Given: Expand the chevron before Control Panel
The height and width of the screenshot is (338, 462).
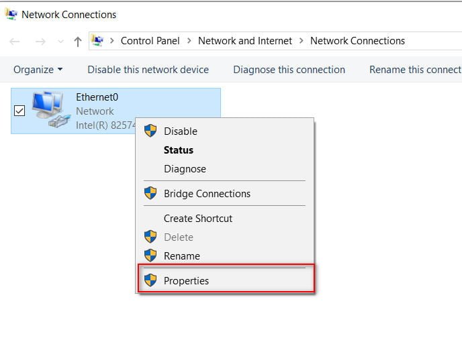Looking at the screenshot, I should [x=112, y=41].
